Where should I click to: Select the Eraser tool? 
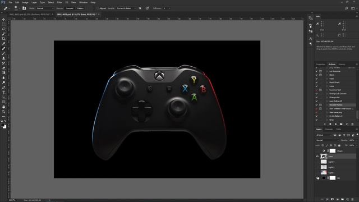click(x=3, y=68)
